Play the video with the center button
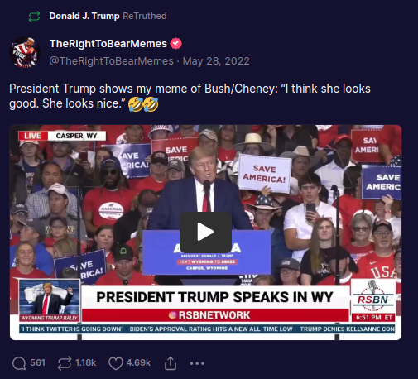The width and height of the screenshot is (418, 379). [205, 233]
